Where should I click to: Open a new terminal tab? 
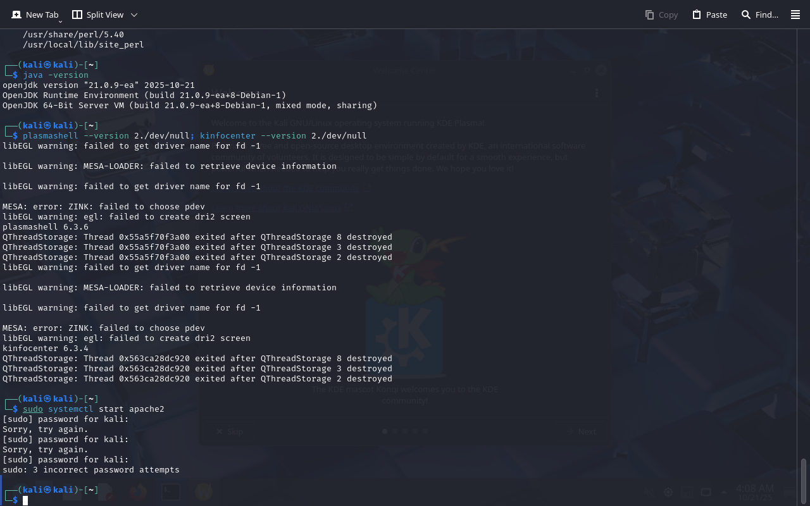[35, 15]
